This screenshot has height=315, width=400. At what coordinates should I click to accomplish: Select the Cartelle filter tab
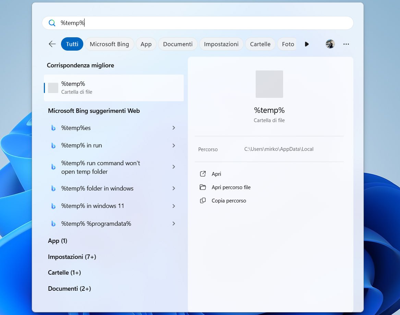260,44
